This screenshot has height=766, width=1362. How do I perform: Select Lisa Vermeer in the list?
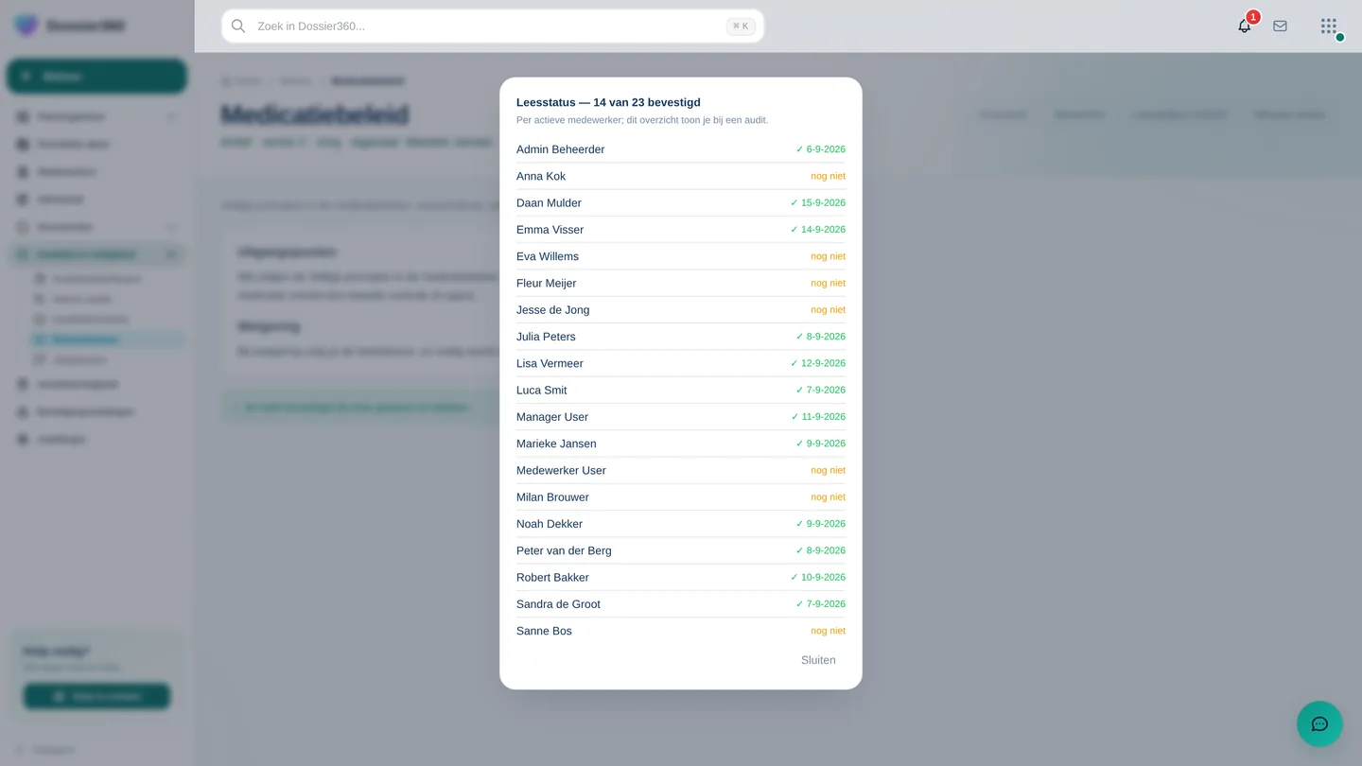pyautogui.click(x=550, y=363)
